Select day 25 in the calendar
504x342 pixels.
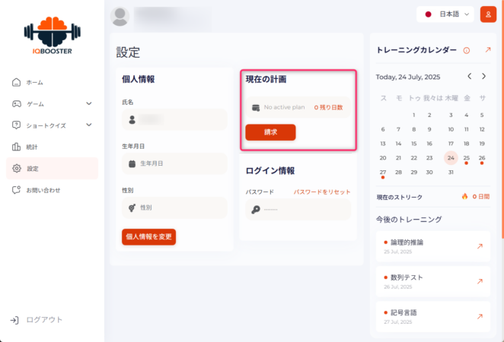(467, 158)
